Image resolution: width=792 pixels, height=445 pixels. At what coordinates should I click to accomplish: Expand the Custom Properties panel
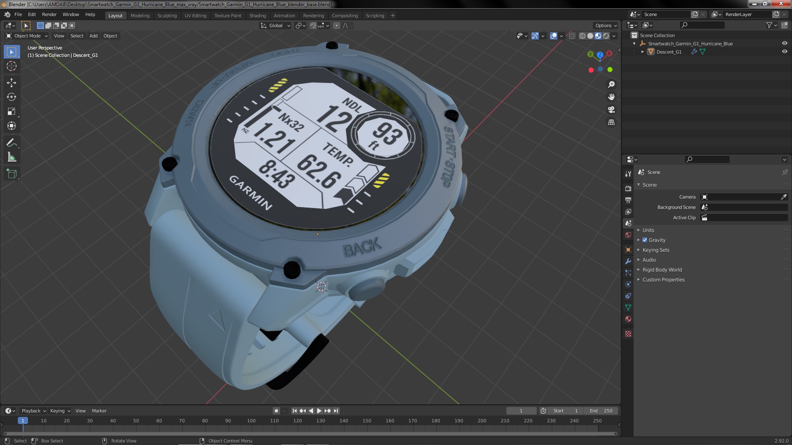coord(663,279)
